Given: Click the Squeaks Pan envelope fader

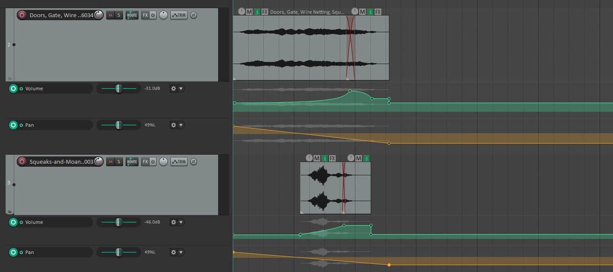Looking at the screenshot, I should click(119, 252).
